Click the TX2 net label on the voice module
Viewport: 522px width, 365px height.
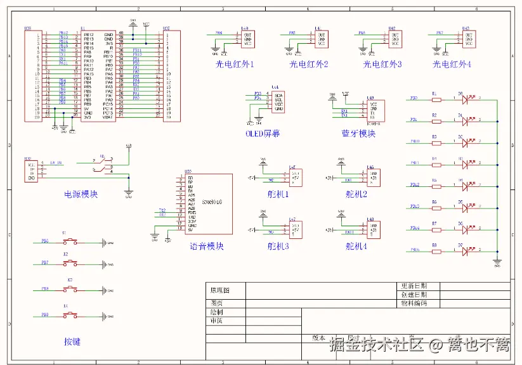pos(162,210)
